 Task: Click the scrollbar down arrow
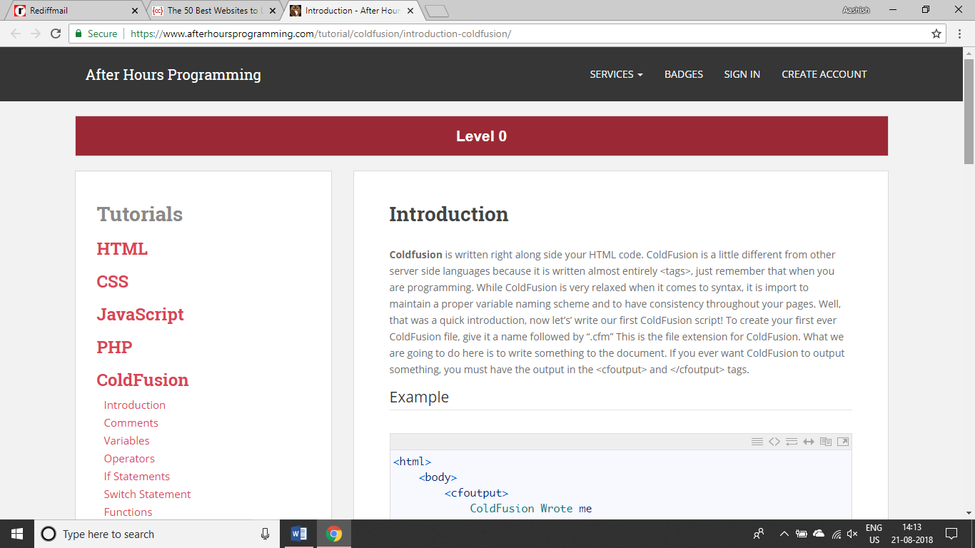click(x=969, y=512)
